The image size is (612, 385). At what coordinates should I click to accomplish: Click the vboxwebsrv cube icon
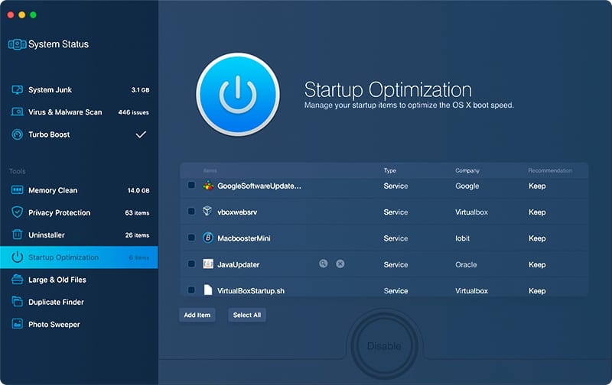pos(207,211)
